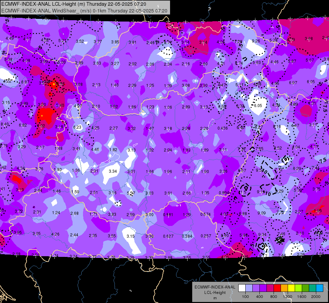Click the LCL-Height title line at top
Screen dimensions: 329x303
[74, 4]
